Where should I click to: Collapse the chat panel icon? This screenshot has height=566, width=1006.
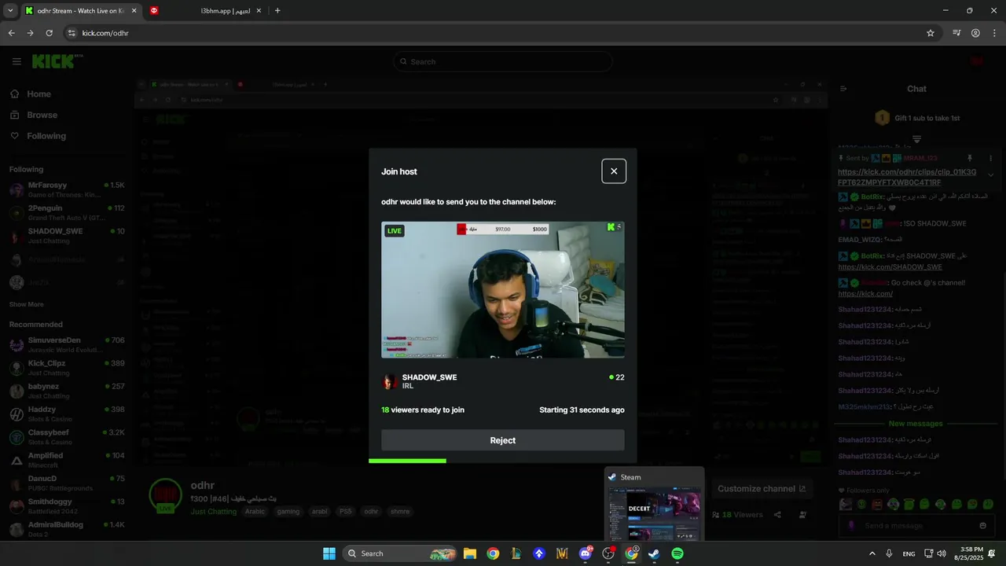(x=843, y=89)
